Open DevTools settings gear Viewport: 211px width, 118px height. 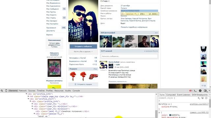click(200, 91)
